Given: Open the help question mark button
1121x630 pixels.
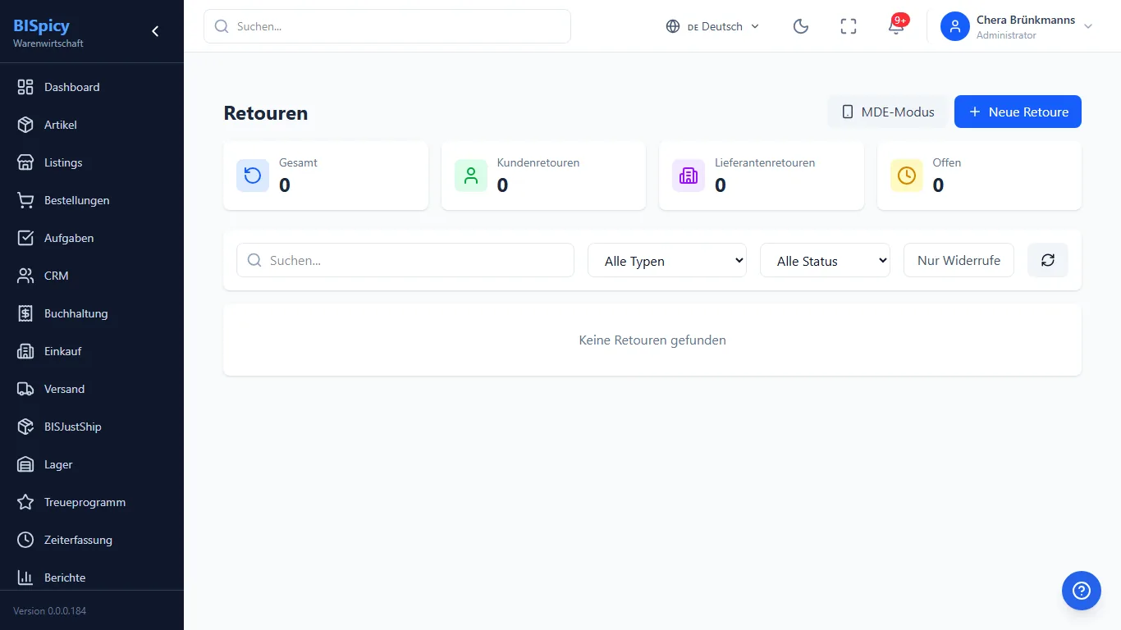Looking at the screenshot, I should pos(1082,591).
